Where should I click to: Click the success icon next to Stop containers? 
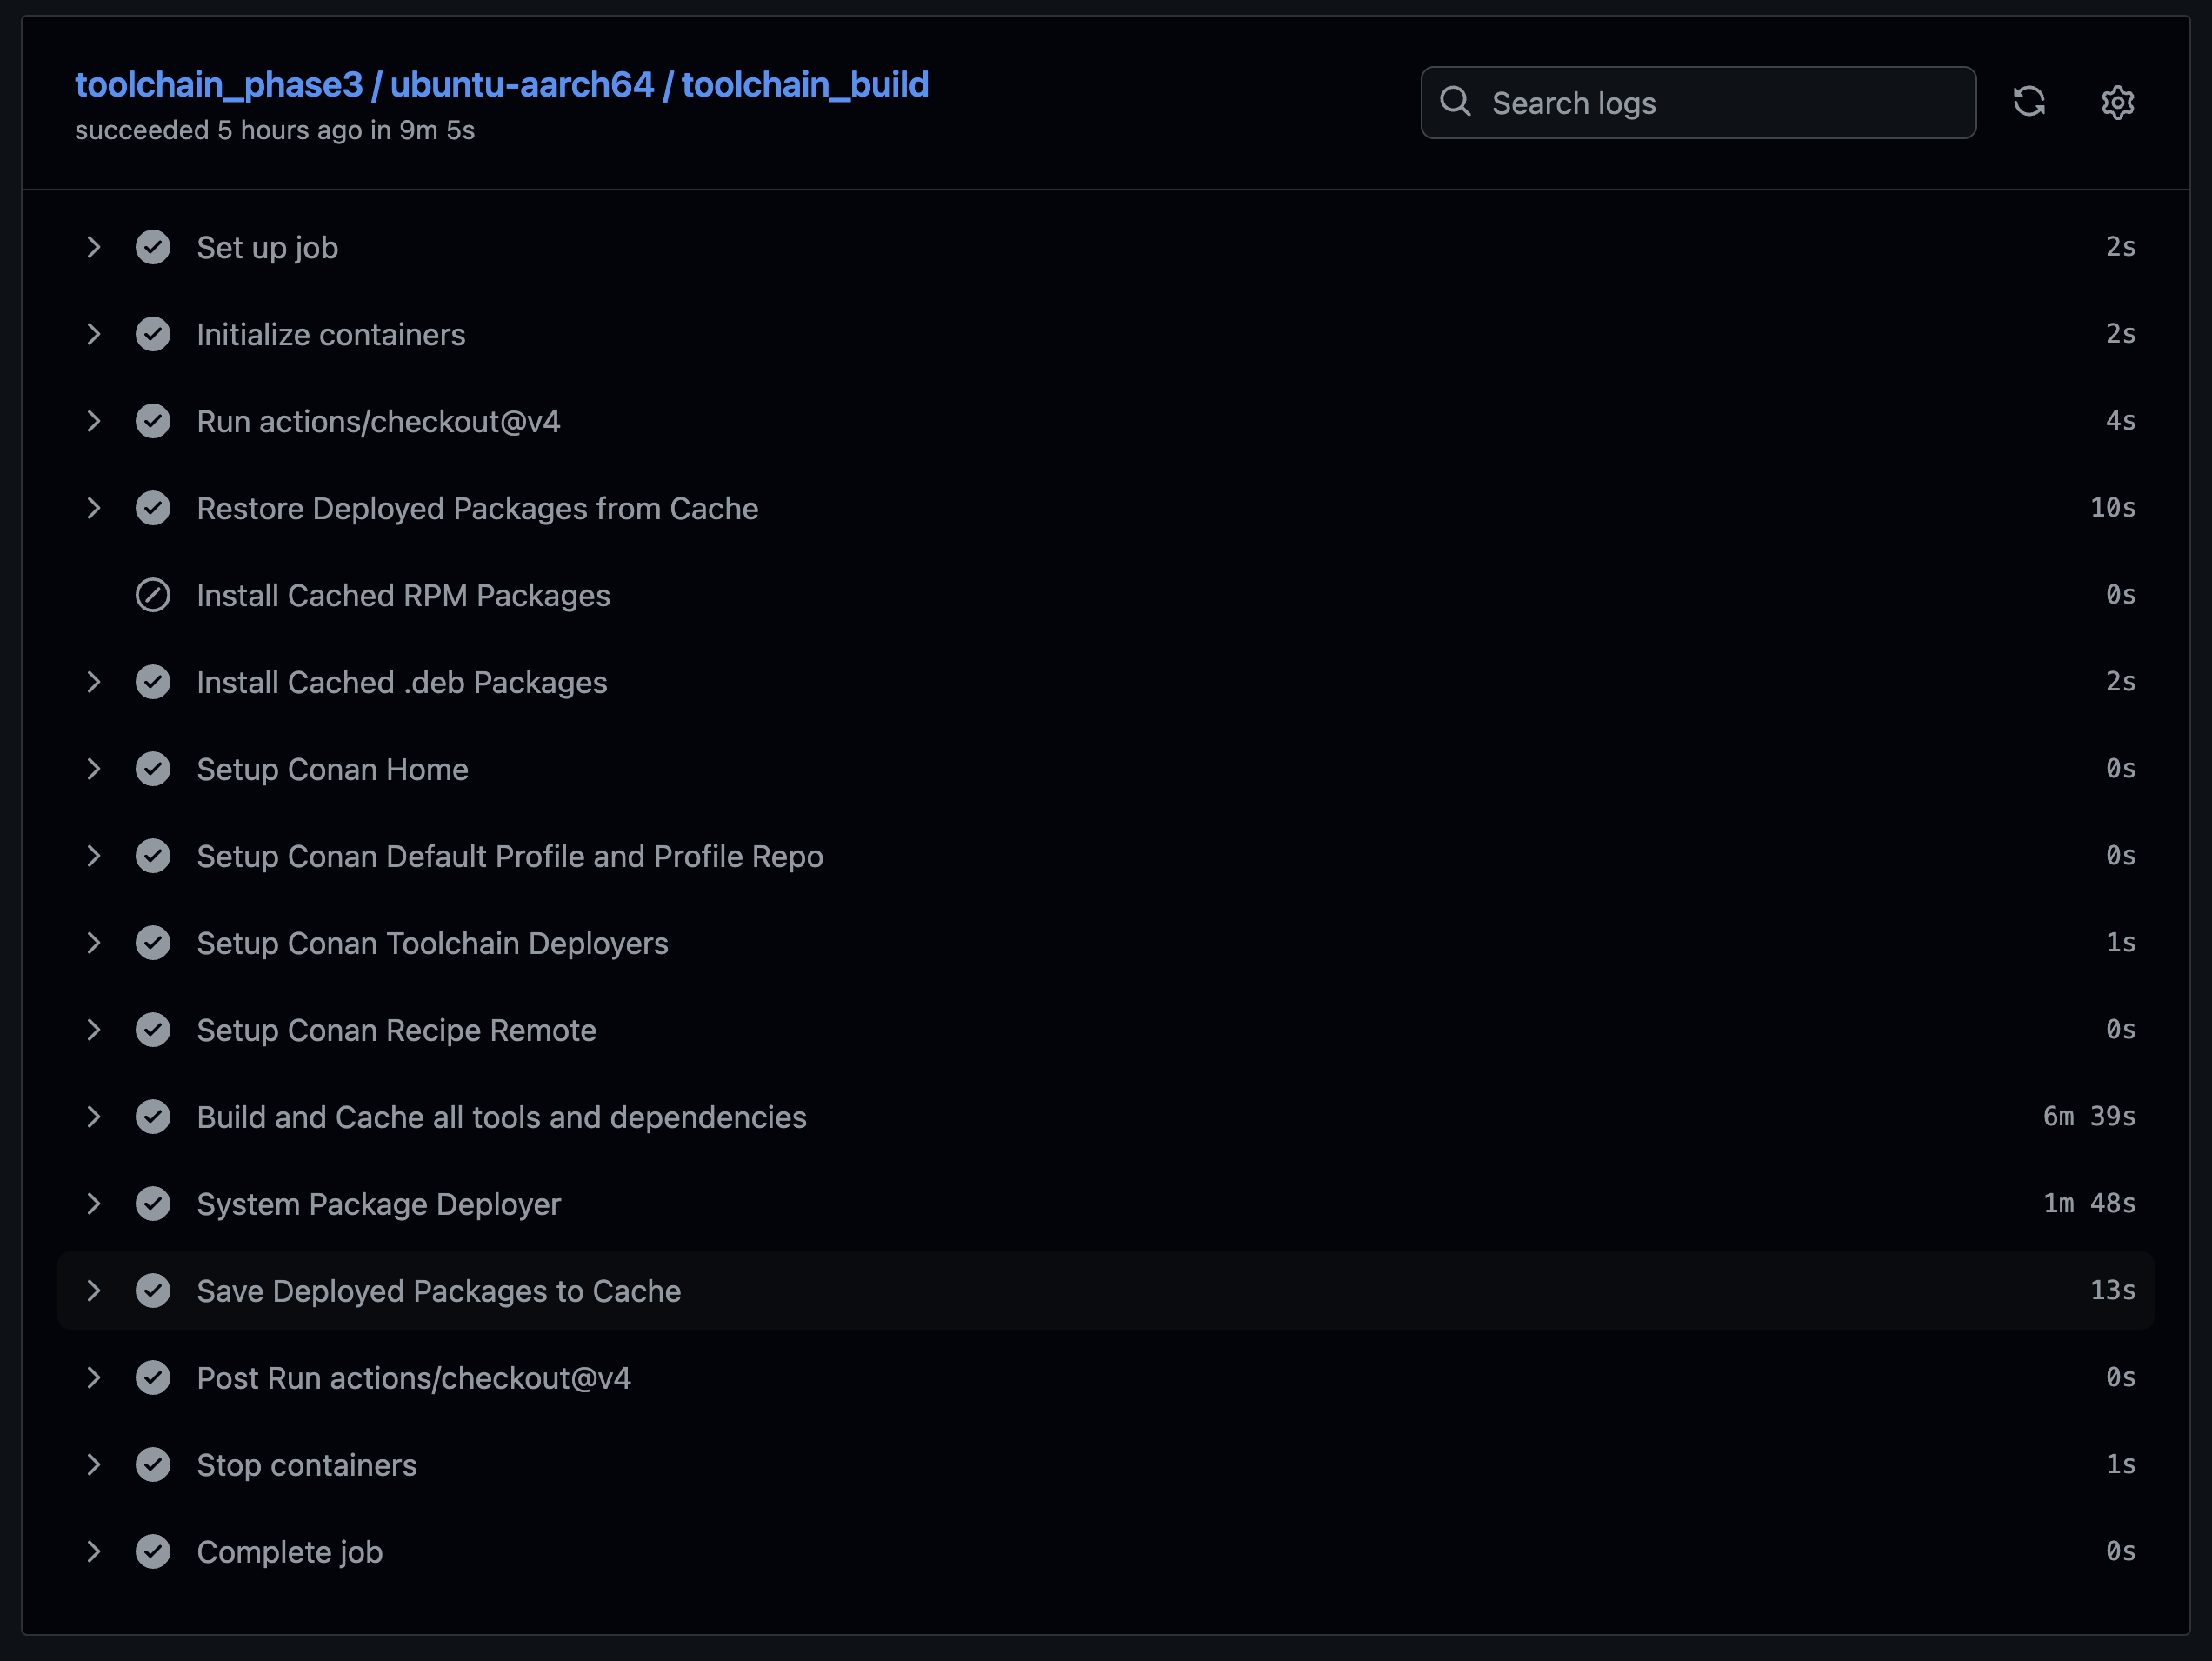pyautogui.click(x=153, y=1465)
